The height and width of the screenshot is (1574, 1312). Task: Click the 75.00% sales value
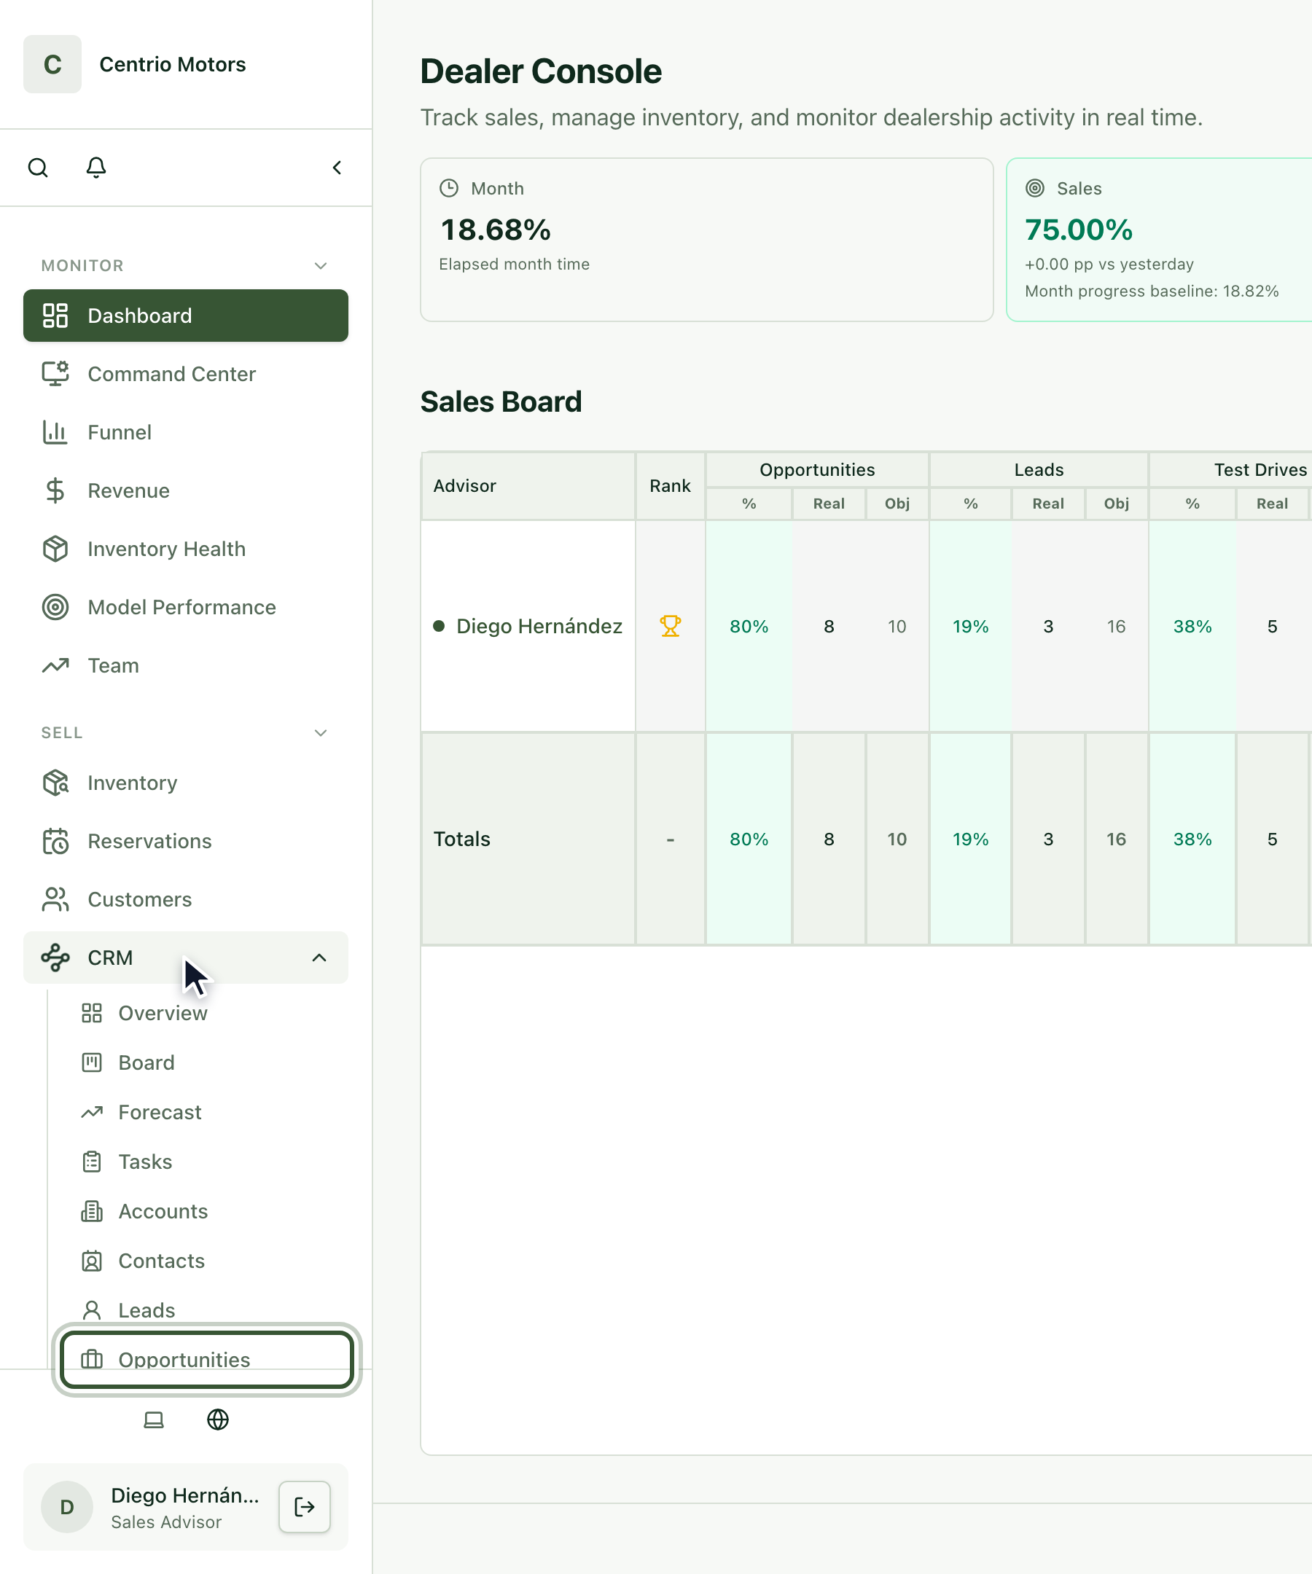tap(1078, 230)
